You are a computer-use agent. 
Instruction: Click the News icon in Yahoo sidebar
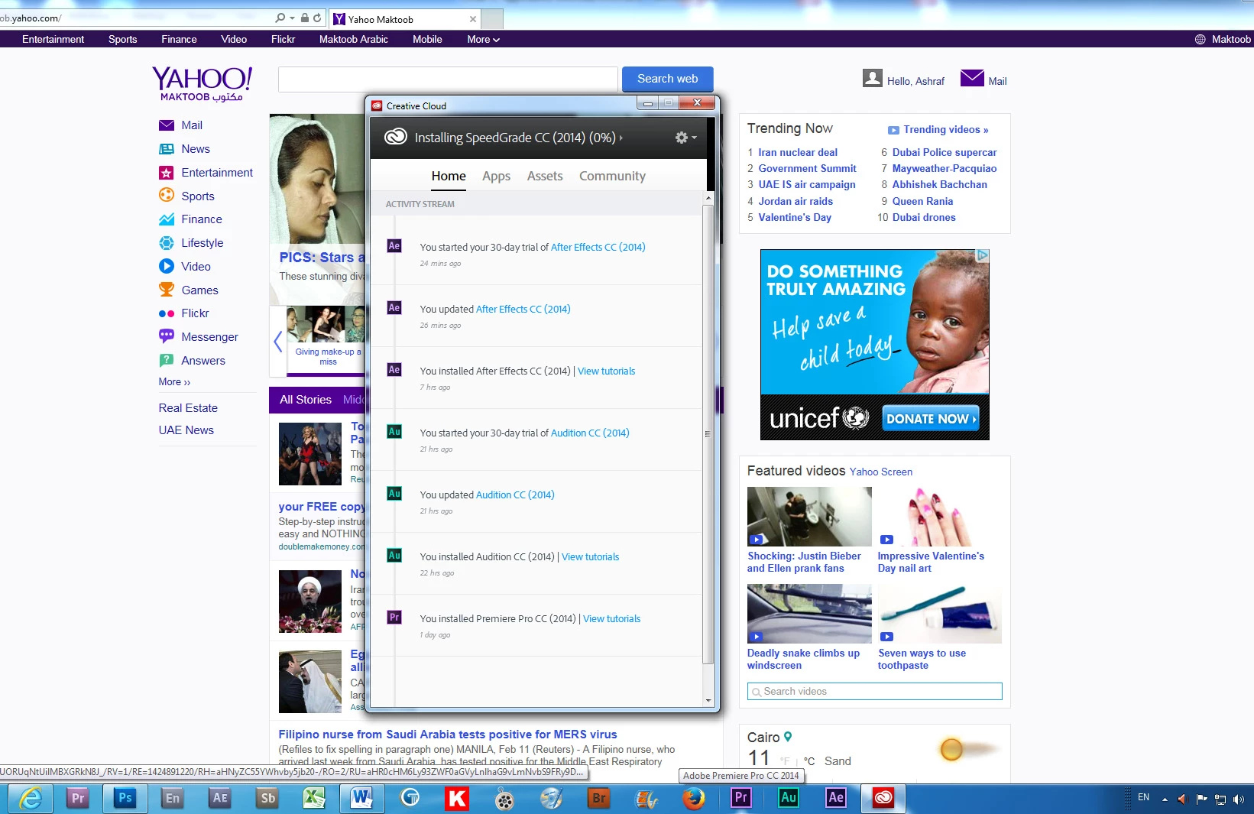click(x=167, y=149)
